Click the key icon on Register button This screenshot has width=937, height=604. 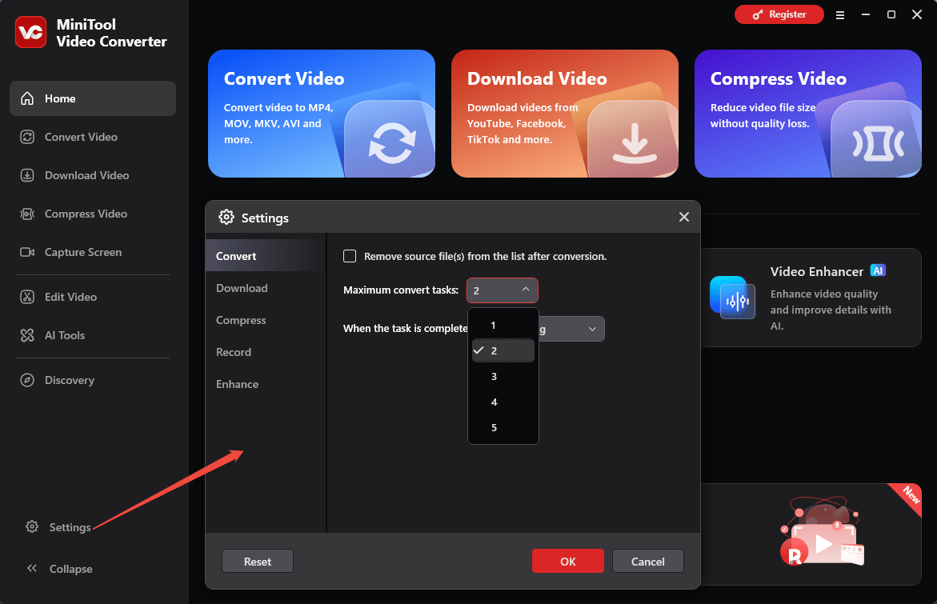[758, 14]
